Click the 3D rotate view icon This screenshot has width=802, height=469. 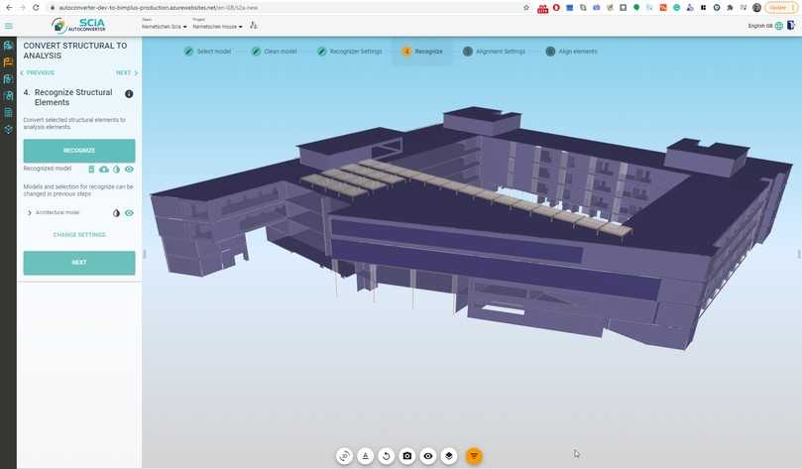click(344, 456)
